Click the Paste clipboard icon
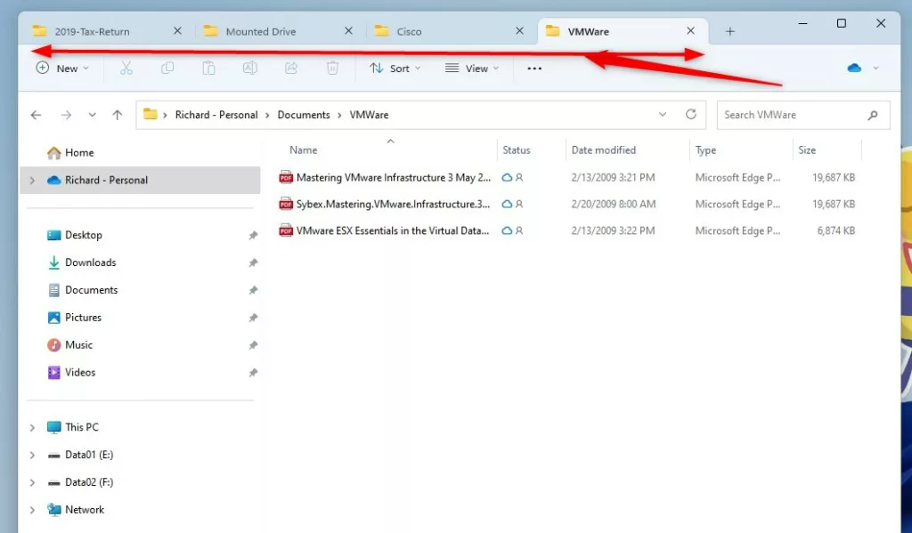 [208, 69]
